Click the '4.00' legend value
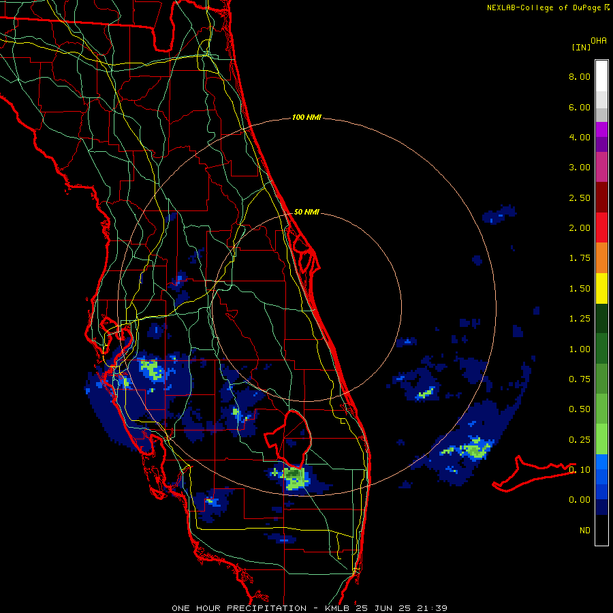The image size is (613, 613). (x=579, y=137)
